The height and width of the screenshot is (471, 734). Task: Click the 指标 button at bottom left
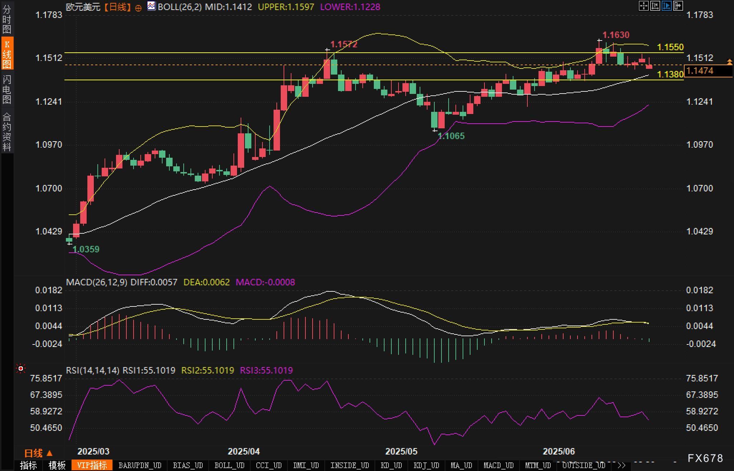[29, 465]
